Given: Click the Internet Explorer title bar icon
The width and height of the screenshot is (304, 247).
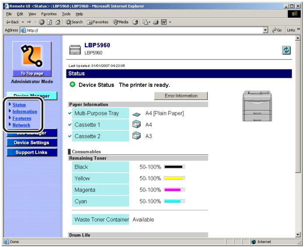Looking at the screenshot, I should (7, 6).
